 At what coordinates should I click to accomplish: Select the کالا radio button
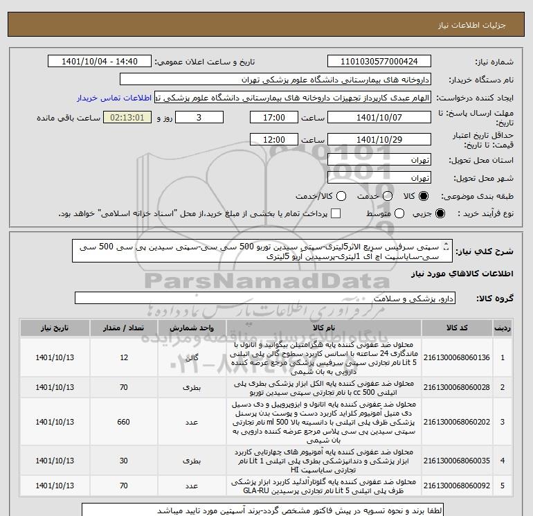(x=424, y=196)
